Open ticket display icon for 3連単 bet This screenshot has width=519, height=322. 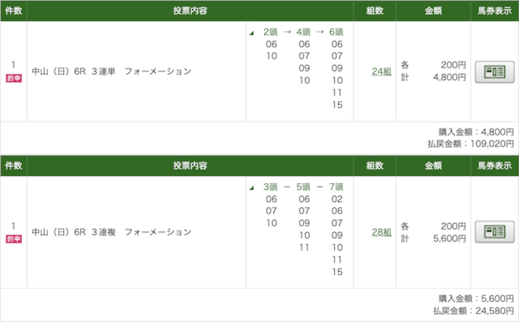pos(495,72)
